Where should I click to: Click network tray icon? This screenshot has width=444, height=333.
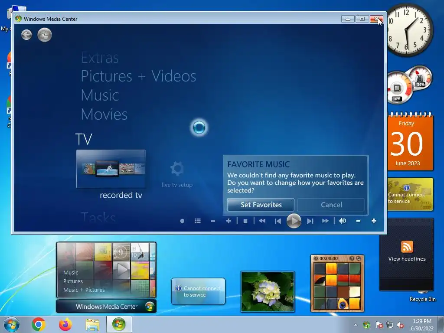[x=390, y=325]
